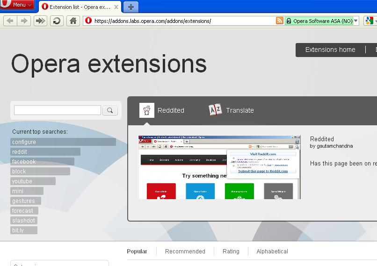Click the 'Opera extensions' page heading
The width and height of the screenshot is (377, 266).
(x=109, y=65)
